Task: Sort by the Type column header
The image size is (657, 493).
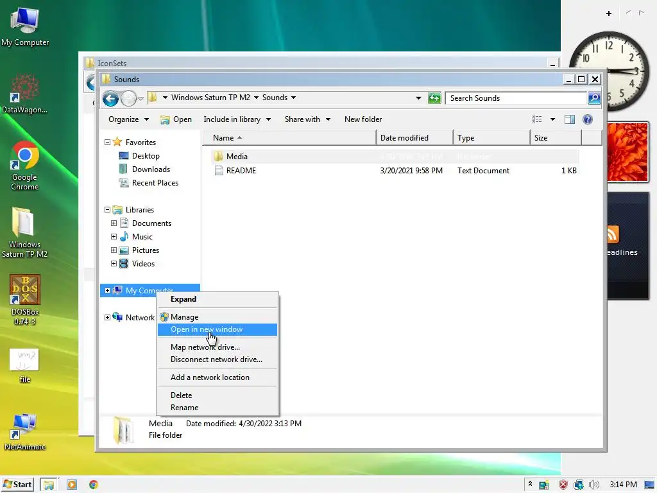Action: (x=491, y=138)
